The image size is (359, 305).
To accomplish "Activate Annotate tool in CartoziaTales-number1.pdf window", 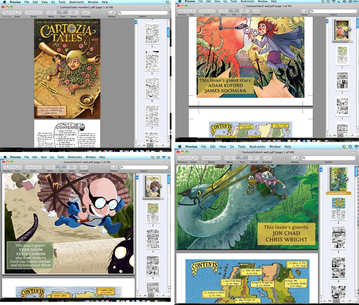I will tap(86, 13).
